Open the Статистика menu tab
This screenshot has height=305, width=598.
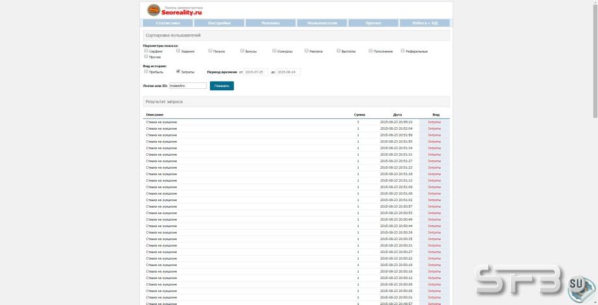point(168,23)
